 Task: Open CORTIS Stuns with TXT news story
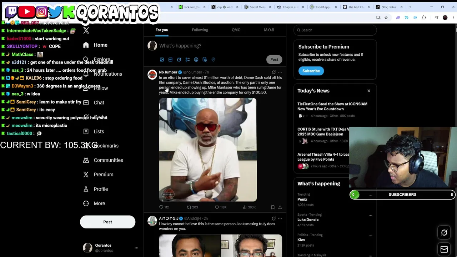[x=323, y=135]
